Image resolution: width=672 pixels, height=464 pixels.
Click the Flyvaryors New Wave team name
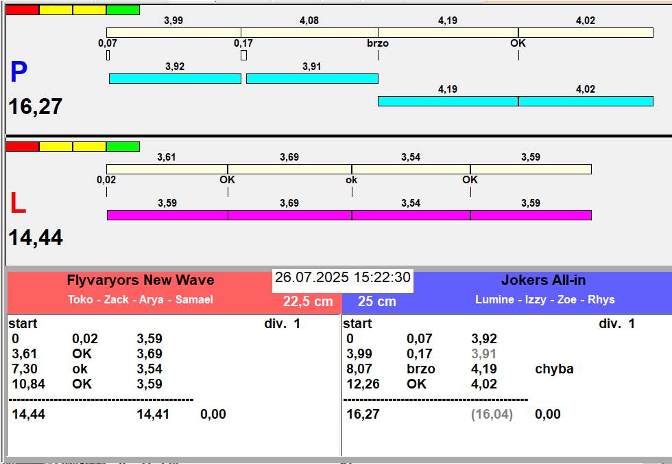141,280
